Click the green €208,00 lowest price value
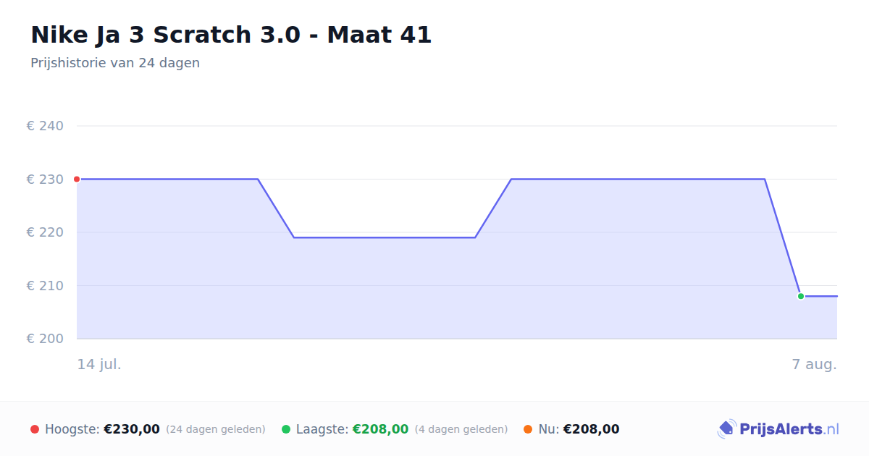This screenshot has height=456, width=869. tap(380, 429)
